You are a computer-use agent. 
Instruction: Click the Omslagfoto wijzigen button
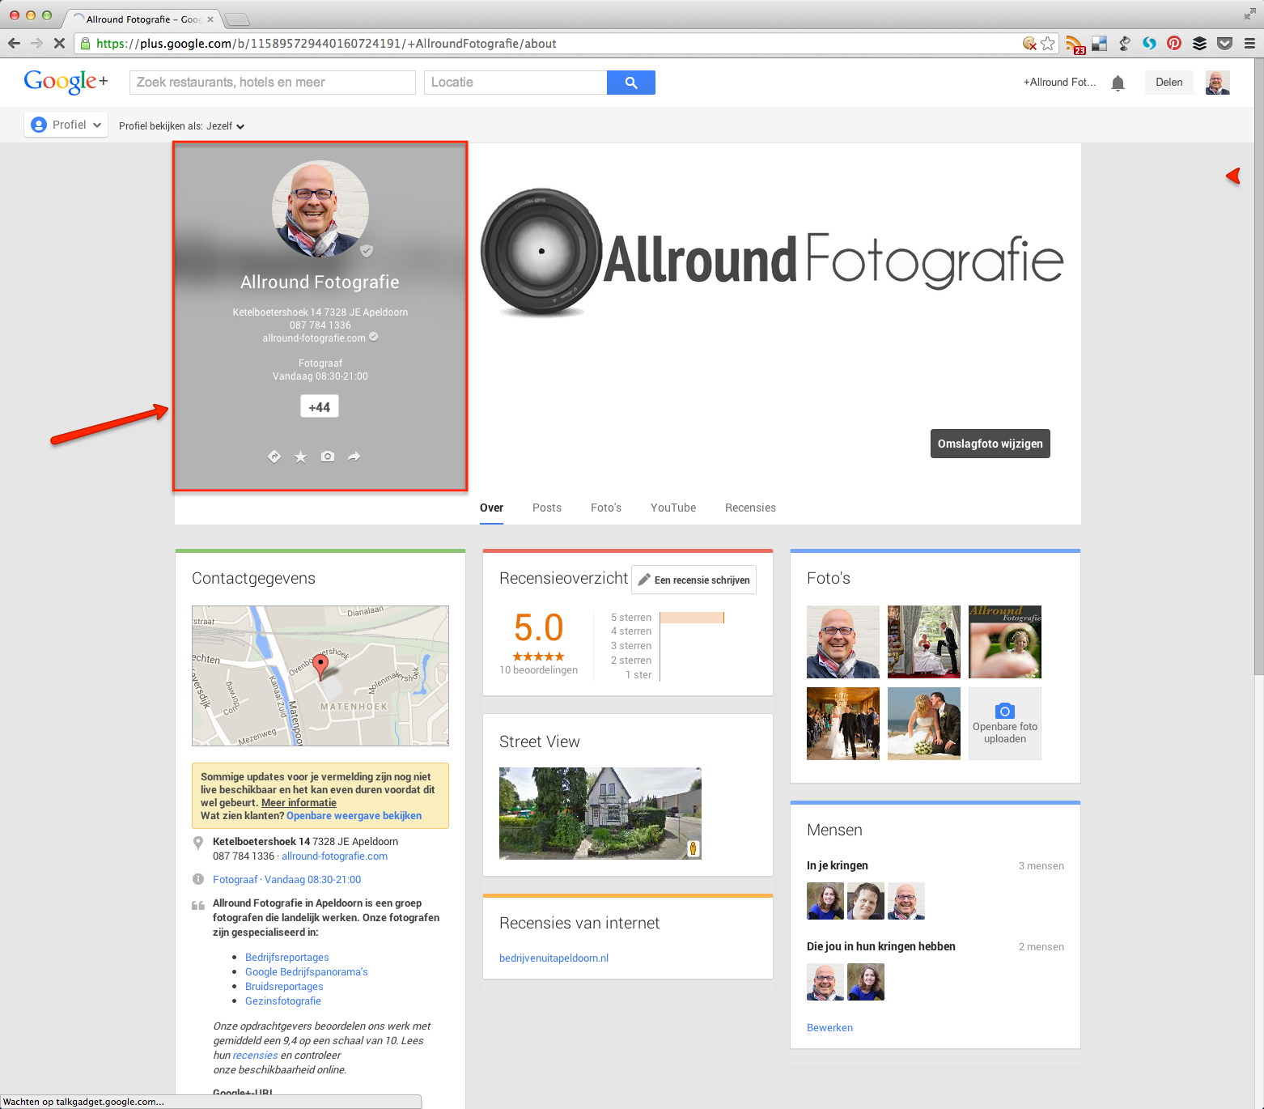click(990, 444)
